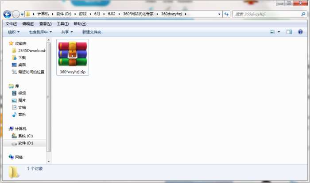Viewport: 310px width, 183px height.
Task: Go back with the blue arrow button
Action: click(8, 14)
